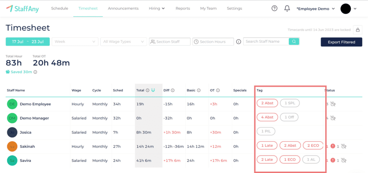Viewport: 368px width, 173px height.
Task: Click Sakinah's 1 Late tag
Action: 267,146
